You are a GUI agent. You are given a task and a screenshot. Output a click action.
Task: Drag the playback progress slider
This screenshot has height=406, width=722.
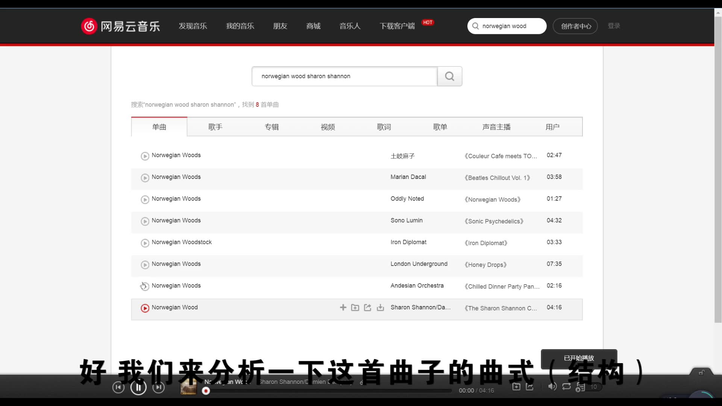[205, 391]
